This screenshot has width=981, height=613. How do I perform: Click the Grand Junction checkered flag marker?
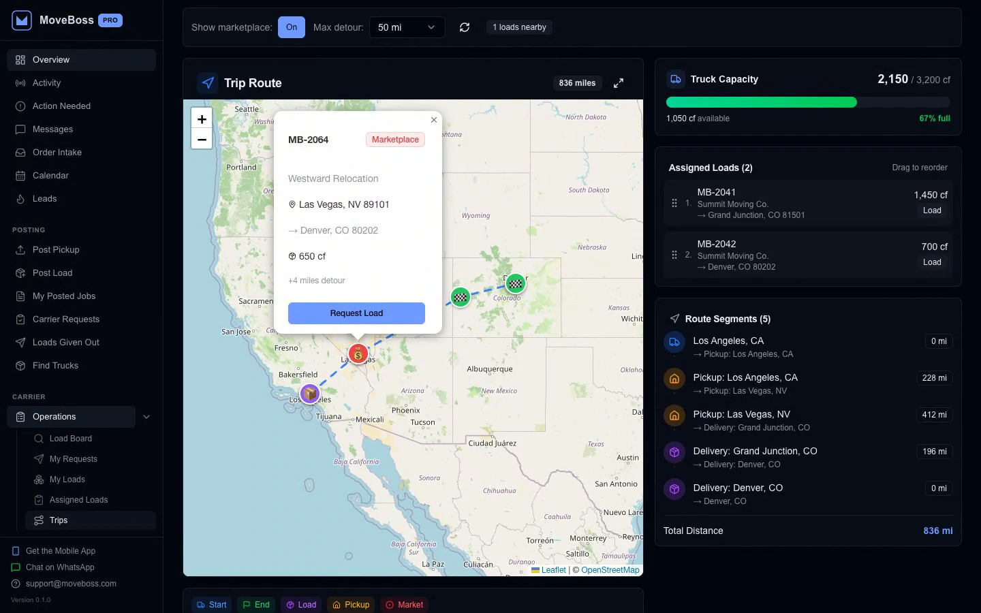[x=461, y=297]
